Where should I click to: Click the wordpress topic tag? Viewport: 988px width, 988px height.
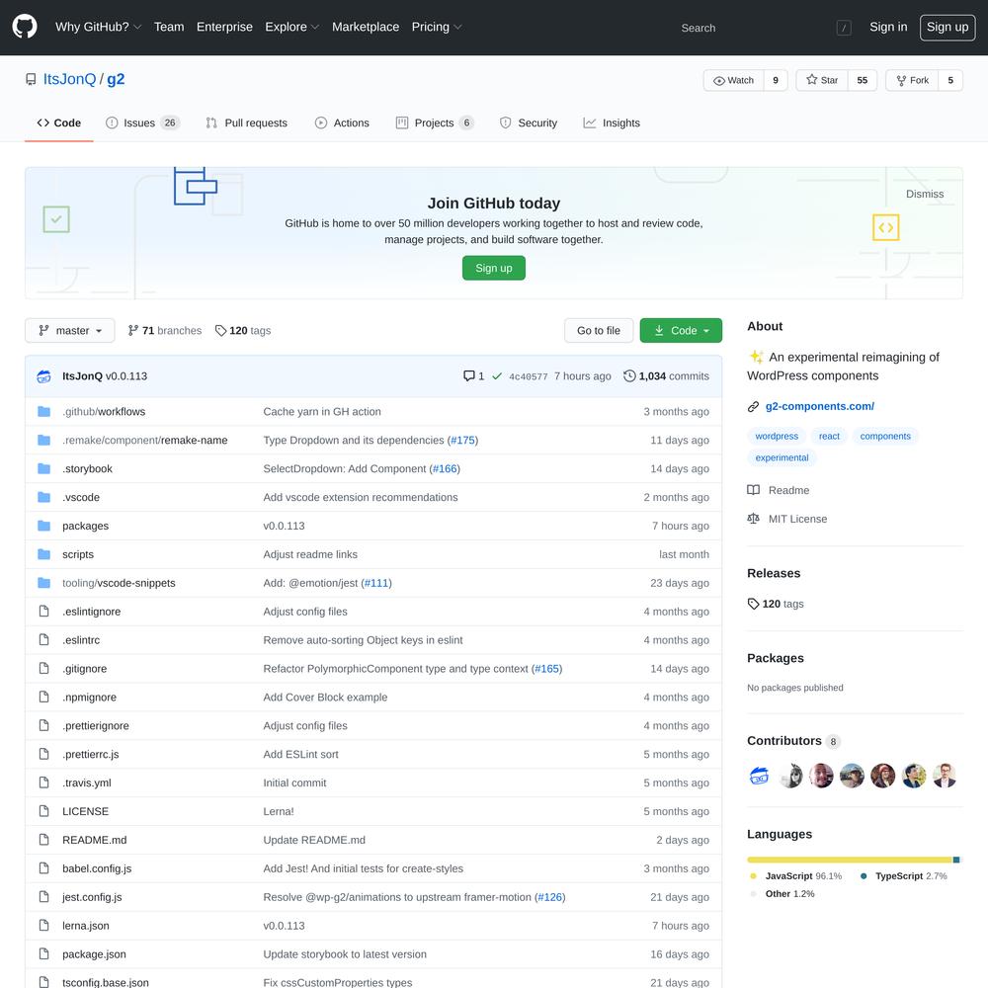coord(777,436)
